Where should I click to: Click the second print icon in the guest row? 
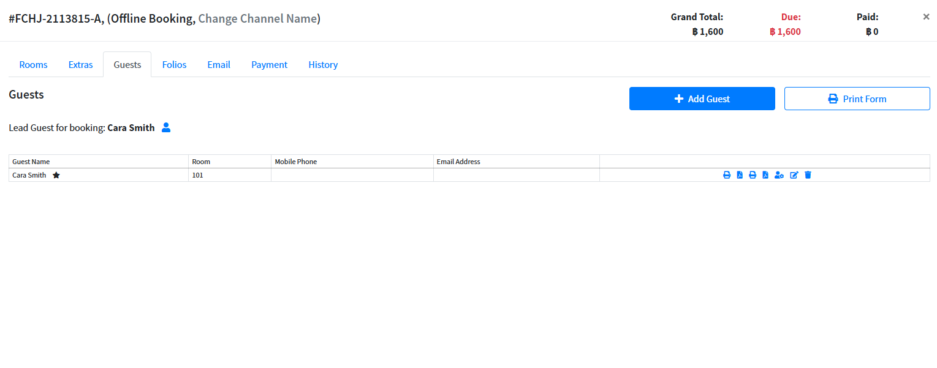click(x=753, y=175)
